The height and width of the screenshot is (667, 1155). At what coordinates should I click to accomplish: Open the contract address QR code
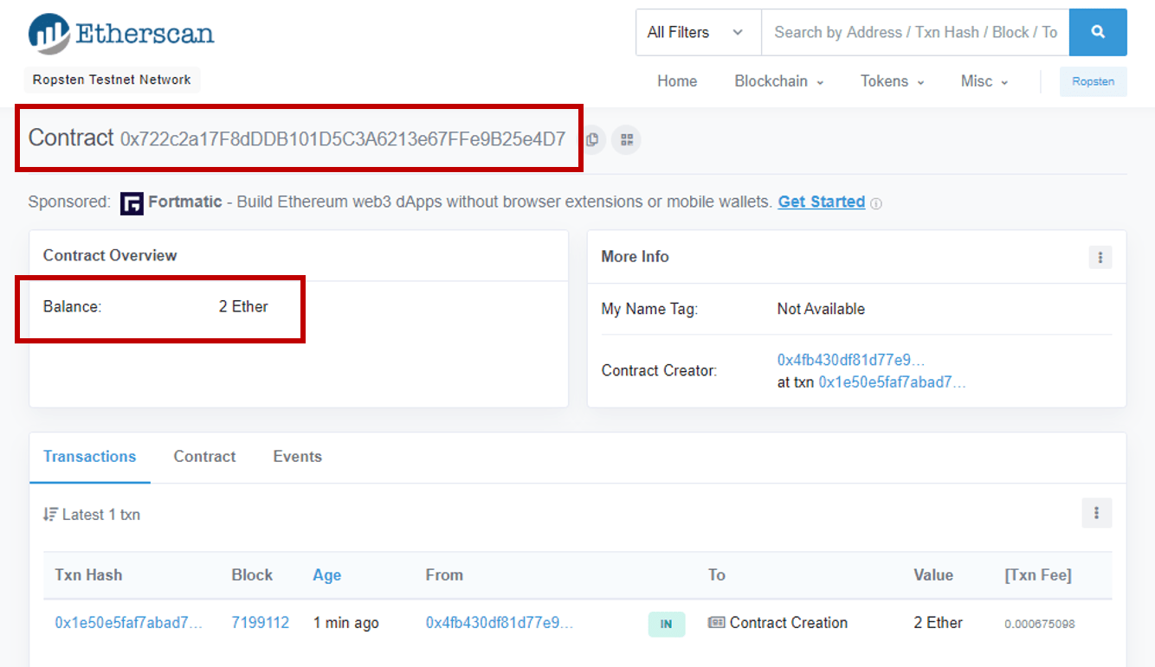(x=627, y=139)
